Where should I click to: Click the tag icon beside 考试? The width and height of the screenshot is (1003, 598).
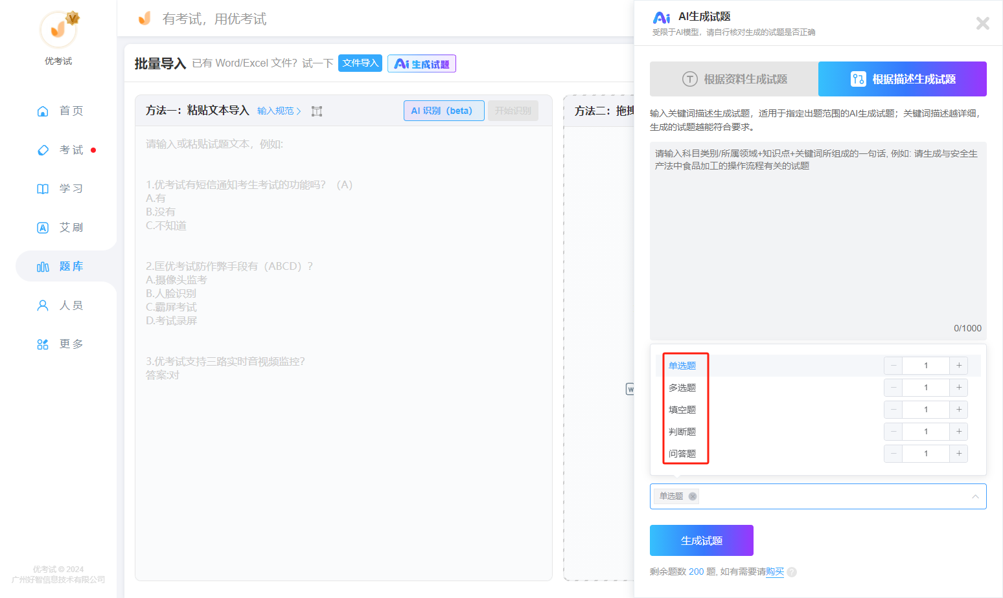43,149
